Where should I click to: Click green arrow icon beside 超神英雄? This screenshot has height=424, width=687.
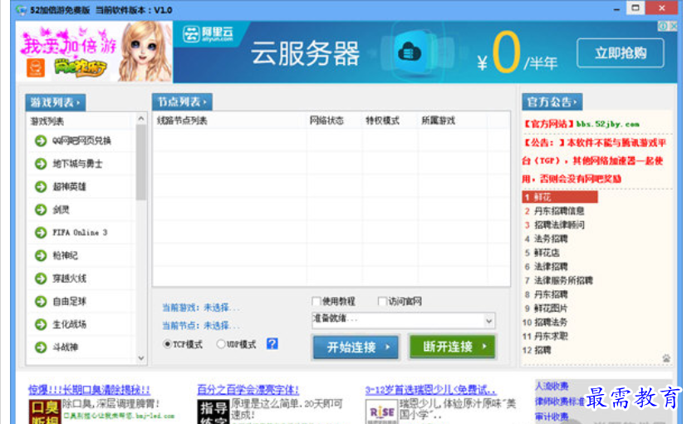click(41, 187)
